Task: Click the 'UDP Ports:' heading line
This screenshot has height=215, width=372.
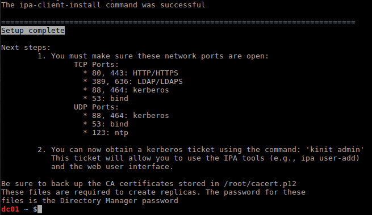Action: tap(96, 107)
